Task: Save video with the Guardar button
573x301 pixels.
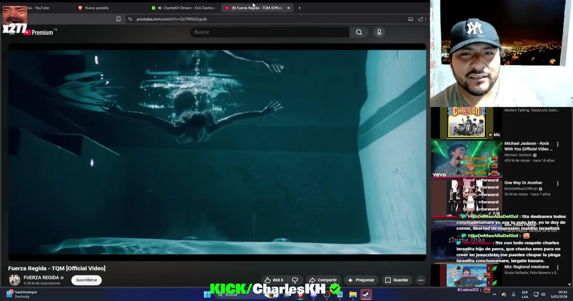Action: pyautogui.click(x=397, y=280)
